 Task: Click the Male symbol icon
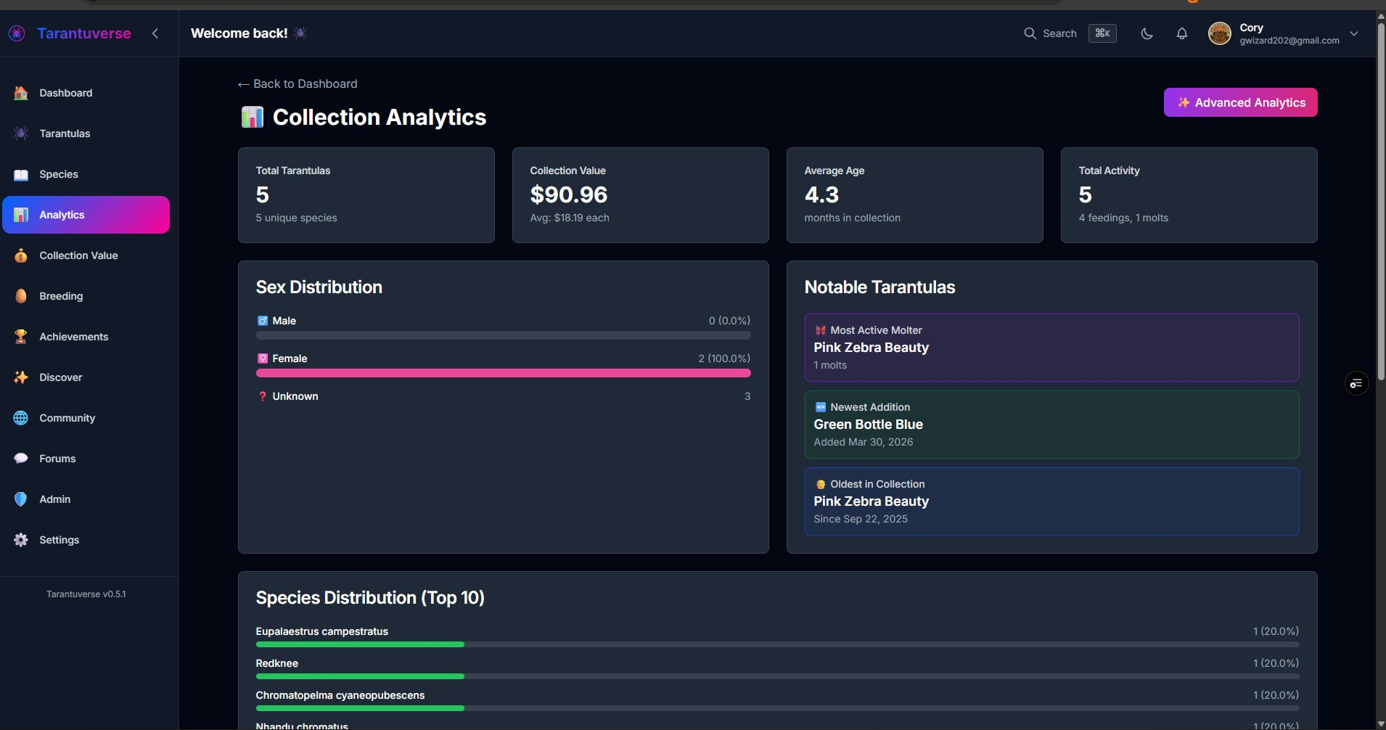(263, 321)
